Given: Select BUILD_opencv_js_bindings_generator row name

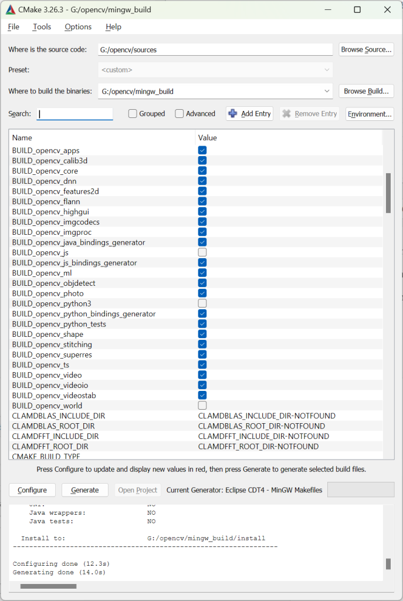Looking at the screenshot, I should point(74,262).
